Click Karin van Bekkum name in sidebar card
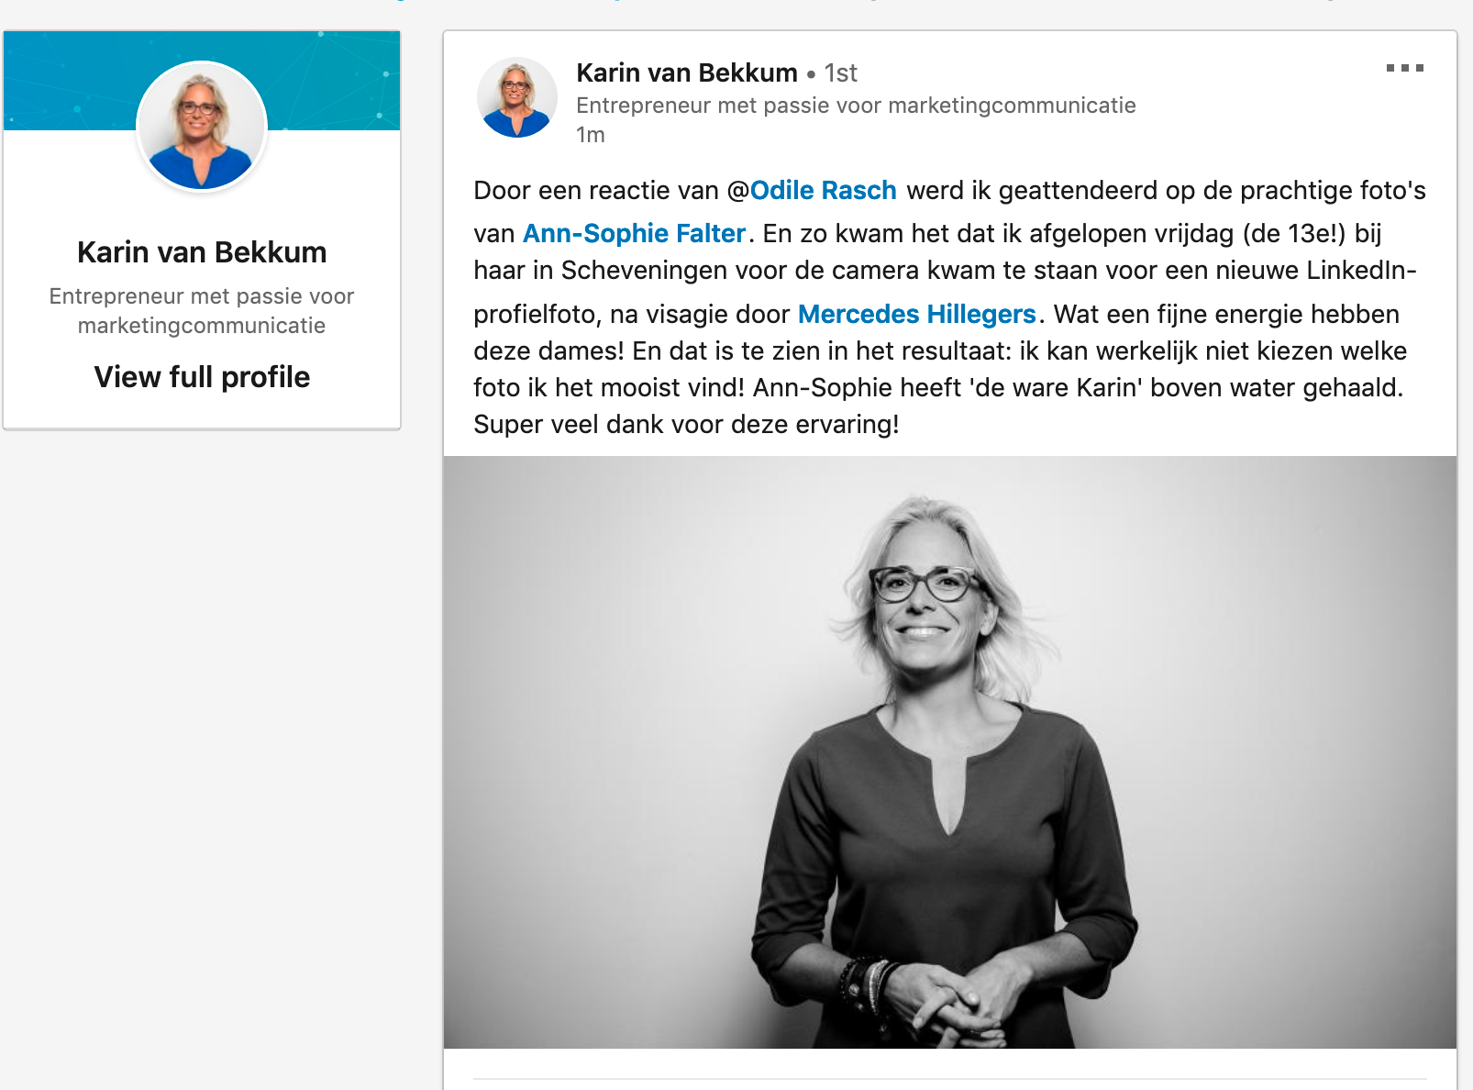Viewport: 1473px width, 1090px height. (202, 251)
